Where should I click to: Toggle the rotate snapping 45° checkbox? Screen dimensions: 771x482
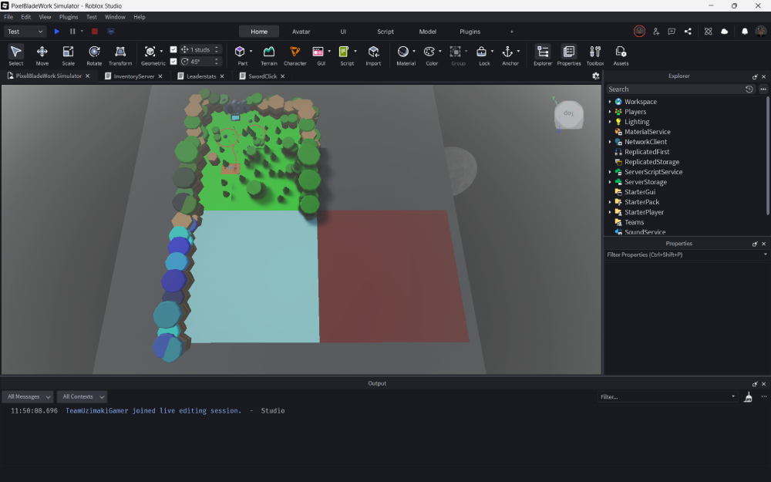click(x=173, y=62)
